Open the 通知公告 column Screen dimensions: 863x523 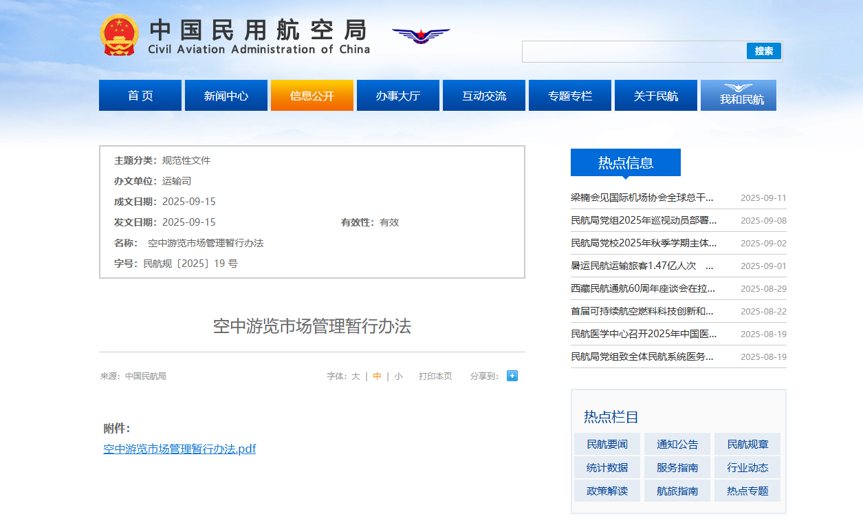[677, 445]
